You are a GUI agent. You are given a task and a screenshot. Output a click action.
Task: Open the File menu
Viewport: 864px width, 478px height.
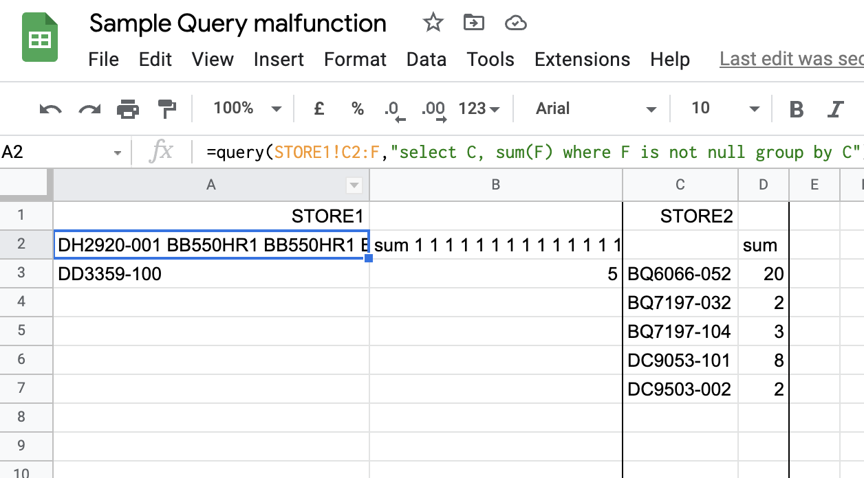point(104,60)
